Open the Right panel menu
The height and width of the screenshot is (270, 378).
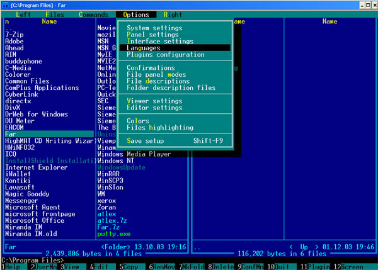coord(173,14)
